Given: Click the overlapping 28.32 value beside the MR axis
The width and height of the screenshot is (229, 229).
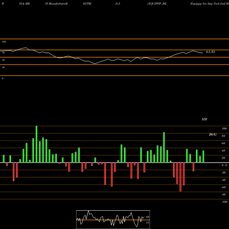Looking at the screenshot, I should [213, 135].
